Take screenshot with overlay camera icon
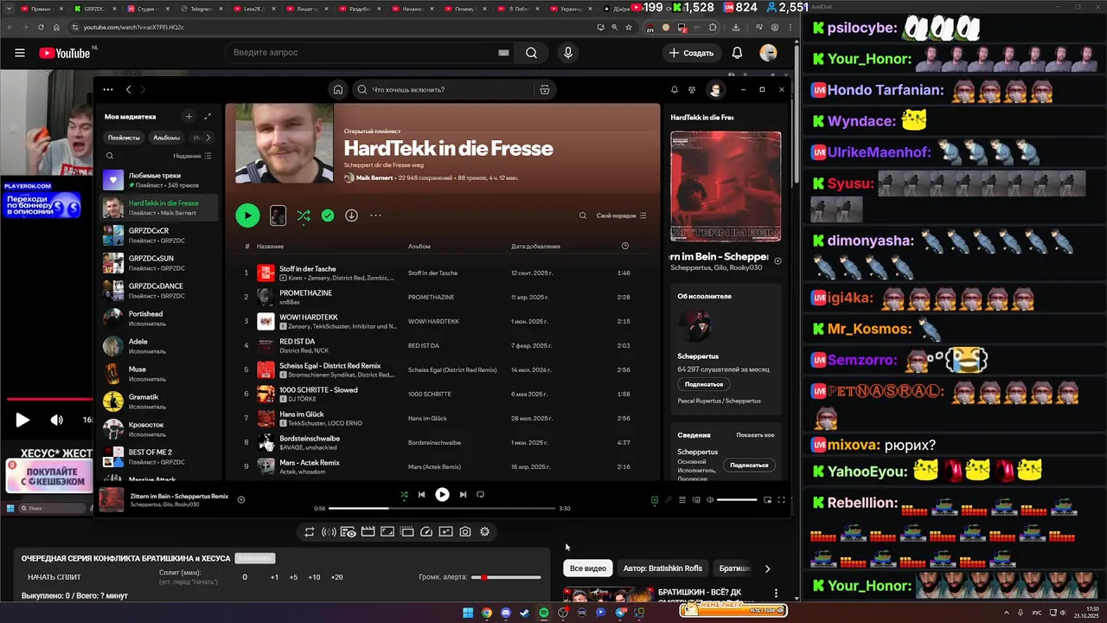Viewport: 1107px width, 623px height. click(x=465, y=531)
